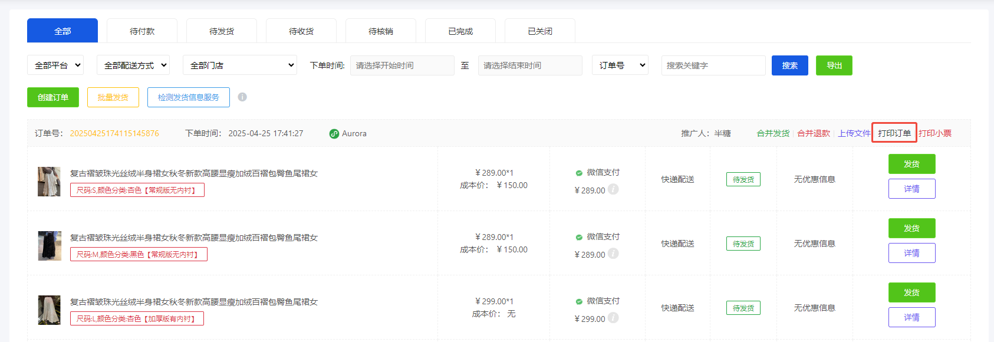Switch to the 待付款 tab
The height and width of the screenshot is (342, 994).
coord(142,31)
